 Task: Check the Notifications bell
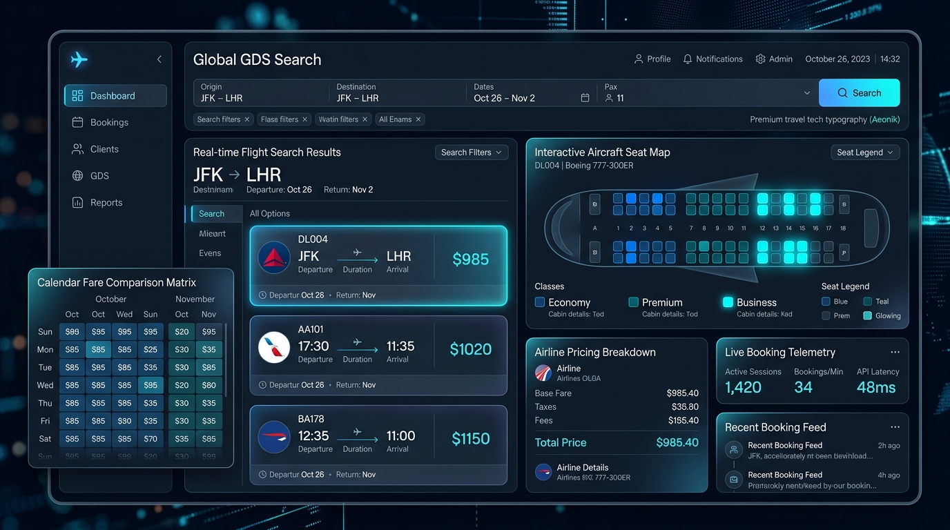coord(688,59)
